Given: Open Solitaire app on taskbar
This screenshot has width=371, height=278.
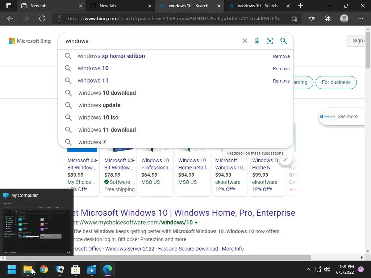Looking at the screenshot, I should click(x=60, y=269).
